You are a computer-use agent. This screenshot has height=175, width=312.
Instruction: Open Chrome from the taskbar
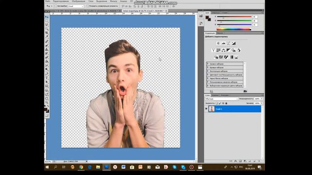81,167
